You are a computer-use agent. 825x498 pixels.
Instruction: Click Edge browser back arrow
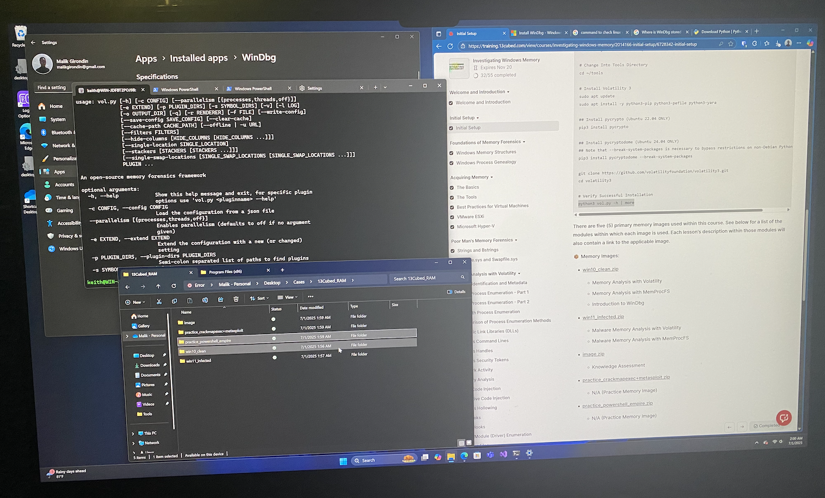tap(439, 46)
